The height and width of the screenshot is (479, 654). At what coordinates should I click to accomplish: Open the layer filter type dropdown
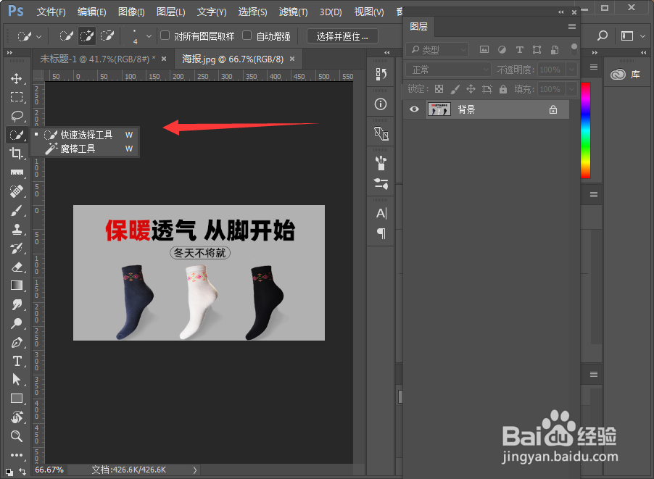[437, 50]
